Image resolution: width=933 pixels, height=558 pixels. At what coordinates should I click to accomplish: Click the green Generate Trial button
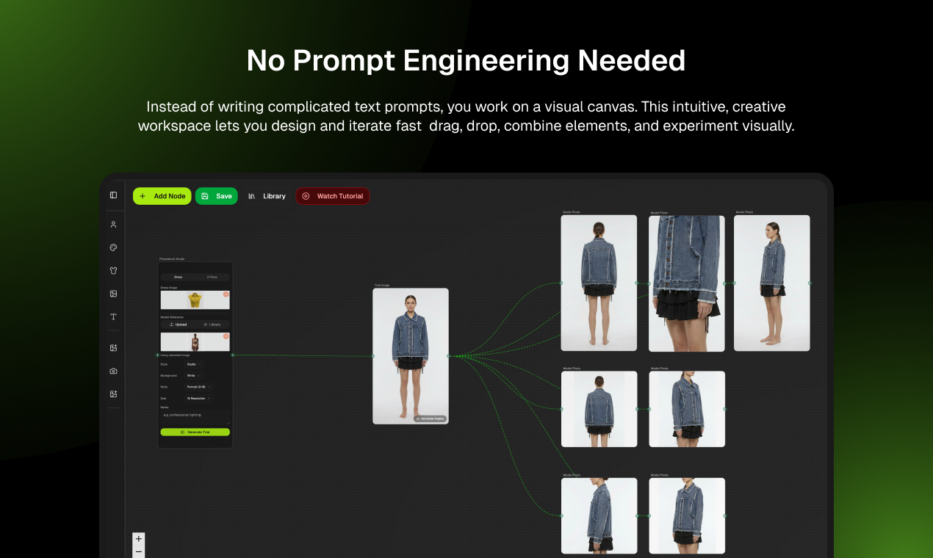pyautogui.click(x=195, y=432)
